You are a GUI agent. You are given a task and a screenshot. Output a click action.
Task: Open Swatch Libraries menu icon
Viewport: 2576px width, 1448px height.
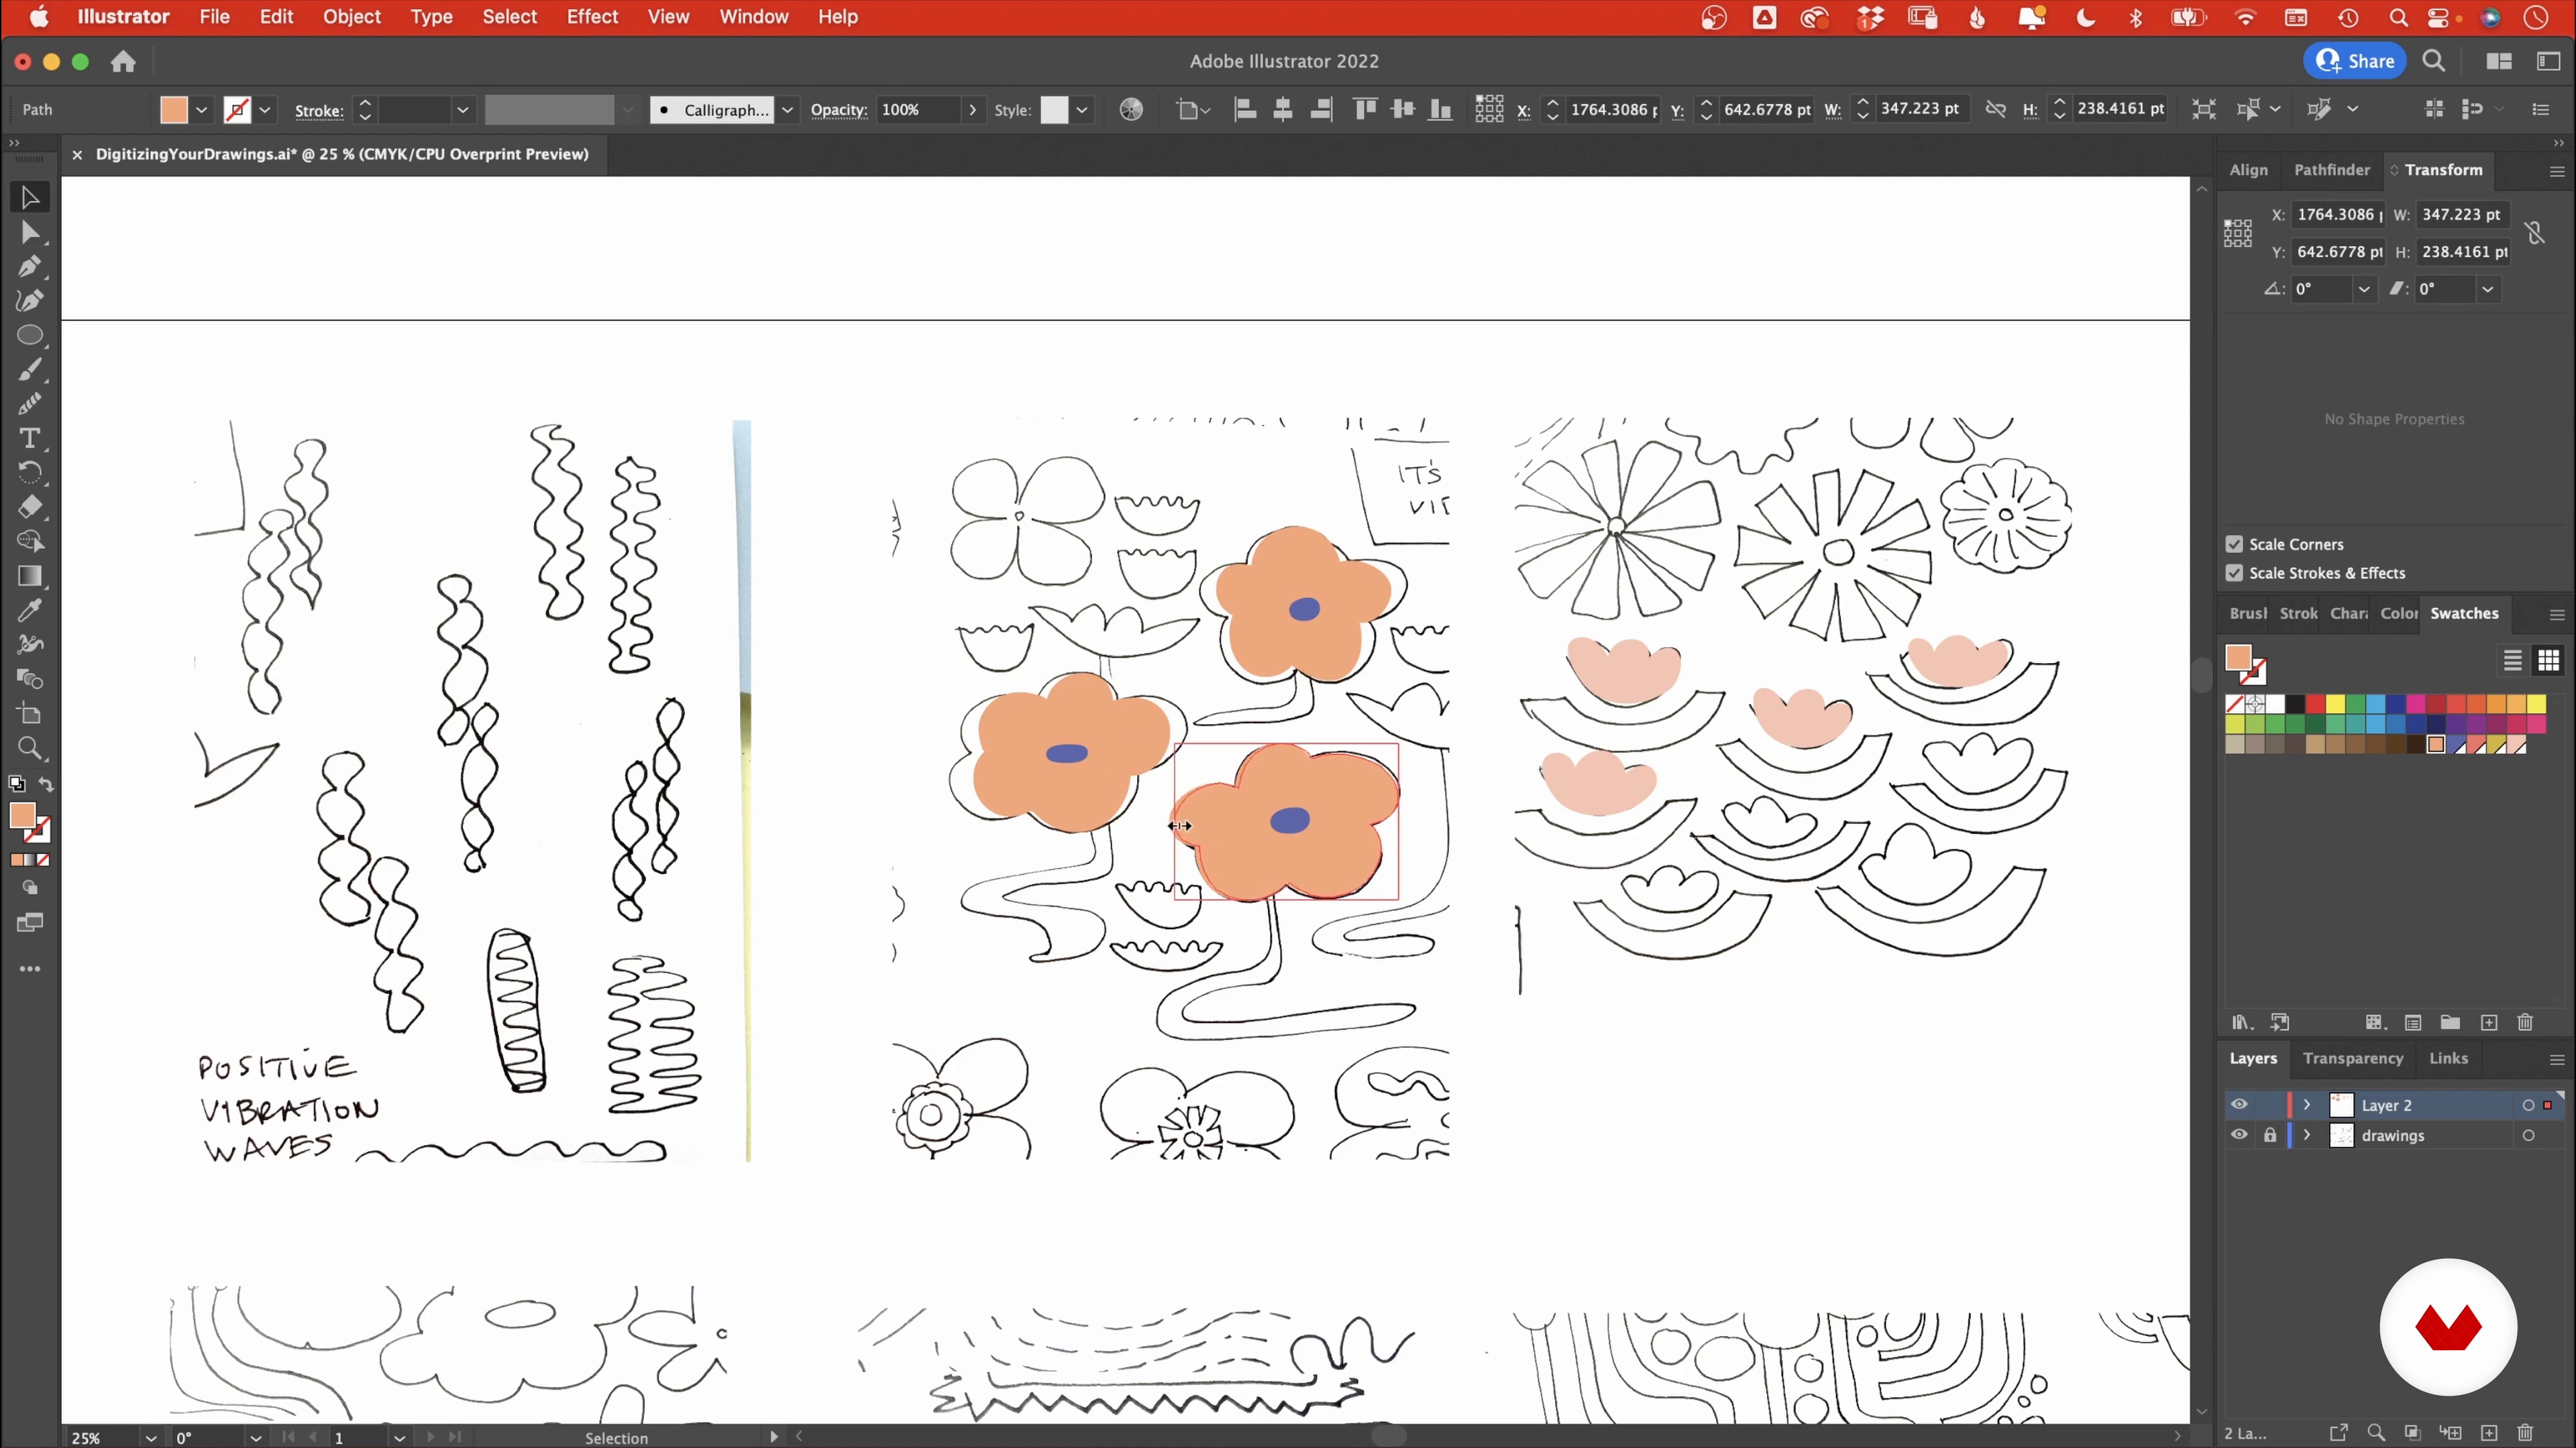pos(2241,1022)
